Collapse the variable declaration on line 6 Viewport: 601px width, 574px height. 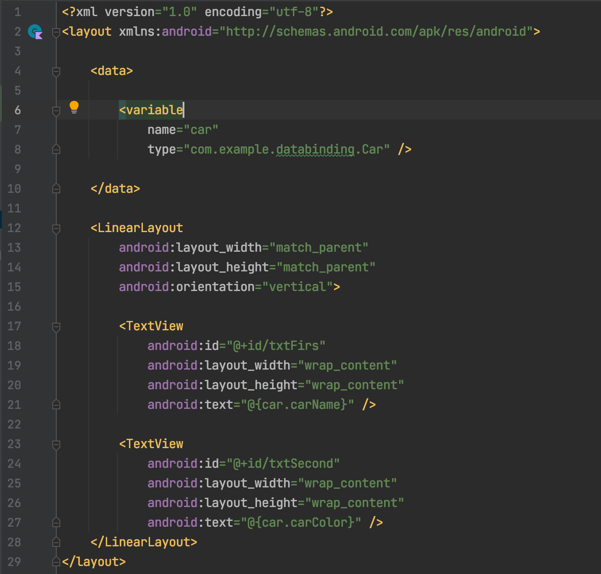click(55, 110)
